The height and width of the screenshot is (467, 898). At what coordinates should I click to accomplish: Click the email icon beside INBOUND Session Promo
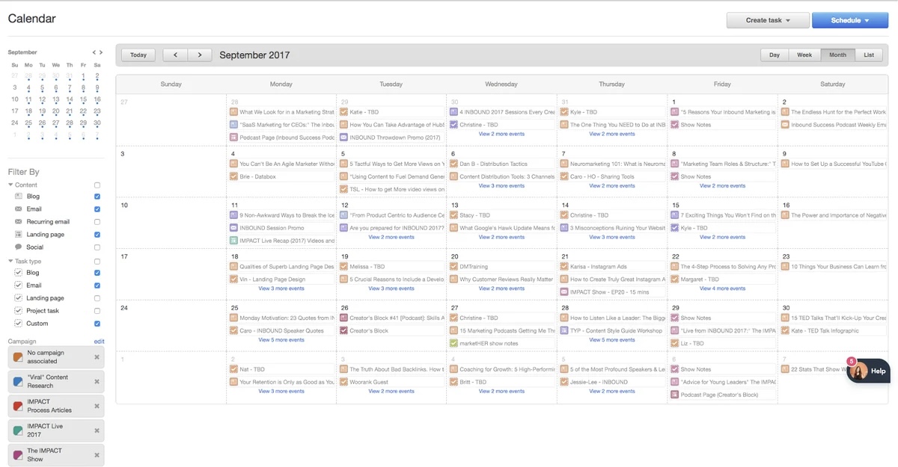[234, 228]
